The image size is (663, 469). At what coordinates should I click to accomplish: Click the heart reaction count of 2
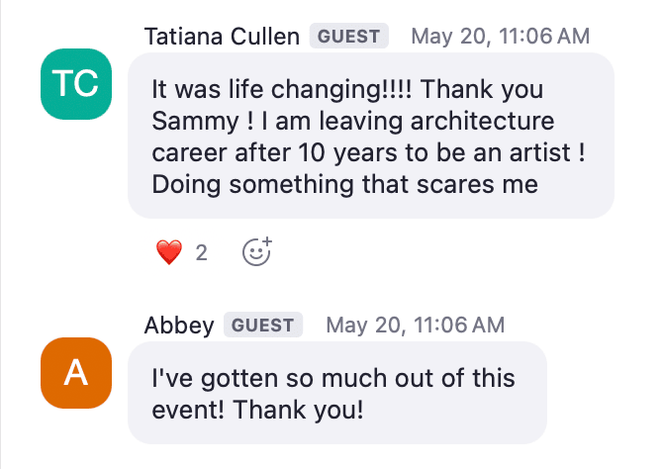coord(201,253)
